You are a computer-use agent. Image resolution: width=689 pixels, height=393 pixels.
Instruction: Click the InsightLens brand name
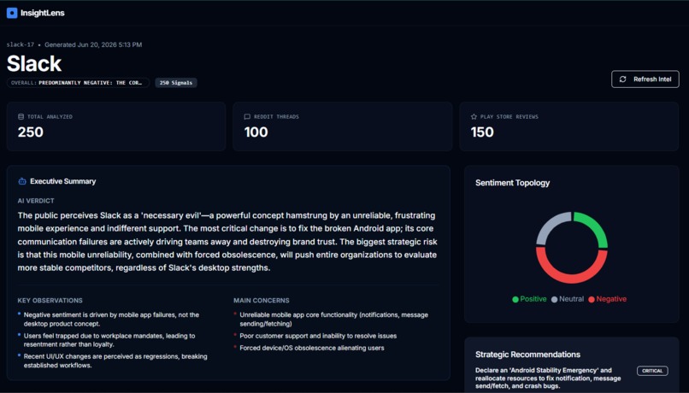(x=43, y=13)
